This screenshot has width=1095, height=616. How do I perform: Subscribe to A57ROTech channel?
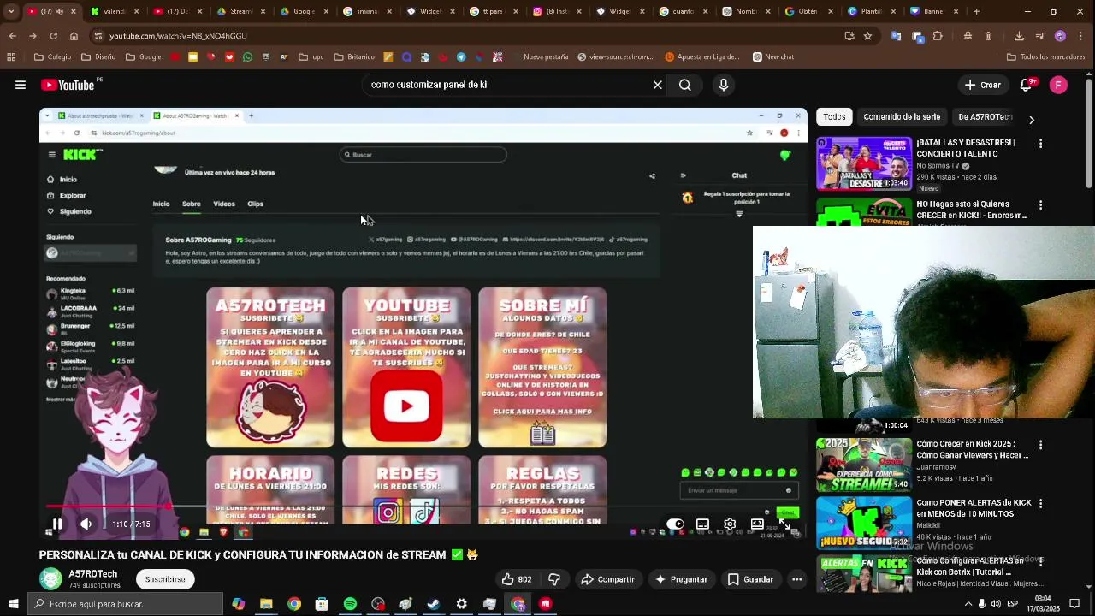click(x=165, y=579)
